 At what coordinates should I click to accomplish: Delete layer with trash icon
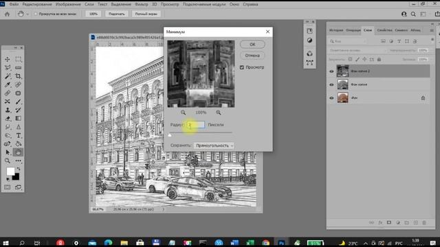click(424, 222)
